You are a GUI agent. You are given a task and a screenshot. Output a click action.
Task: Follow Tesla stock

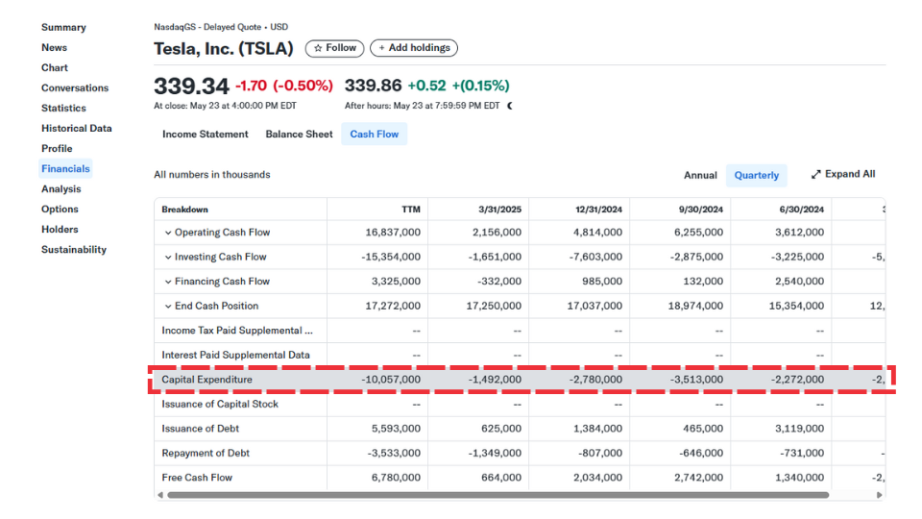coord(334,48)
